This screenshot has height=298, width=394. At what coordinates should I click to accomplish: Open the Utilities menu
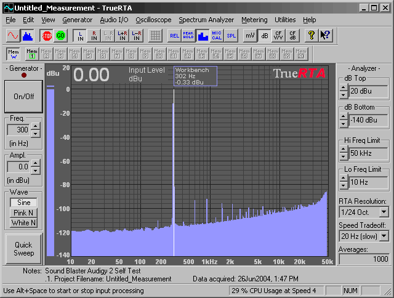[285, 20]
